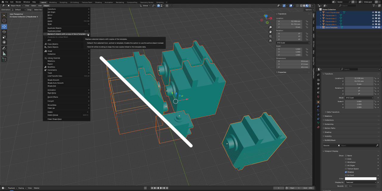
Task: Click the Location X field in sidebar
Action: tap(289, 21)
